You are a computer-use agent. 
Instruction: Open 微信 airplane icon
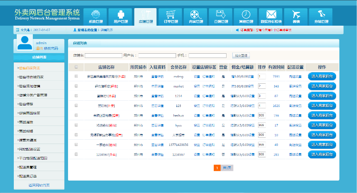click(x=296, y=14)
